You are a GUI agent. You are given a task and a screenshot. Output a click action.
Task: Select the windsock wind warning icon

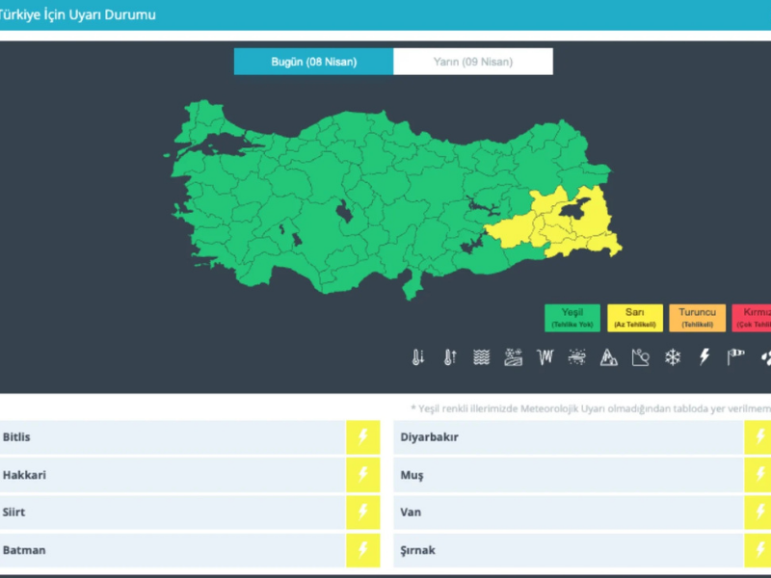736,357
